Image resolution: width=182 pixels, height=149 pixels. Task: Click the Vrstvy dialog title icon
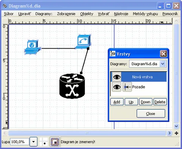(x=113, y=53)
